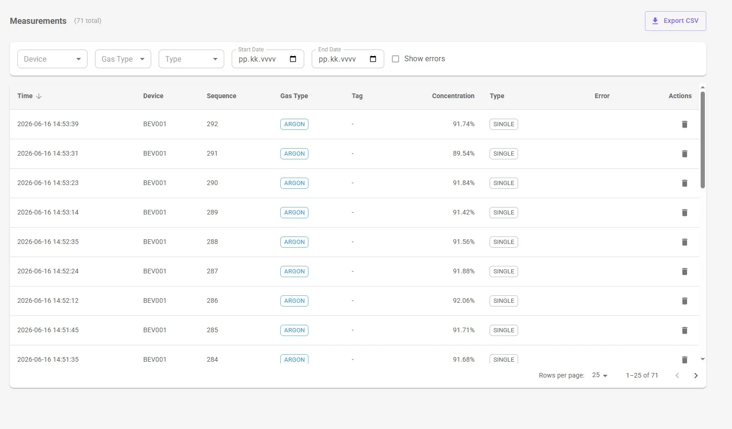Click SINGLE chip in row 285

(x=504, y=330)
